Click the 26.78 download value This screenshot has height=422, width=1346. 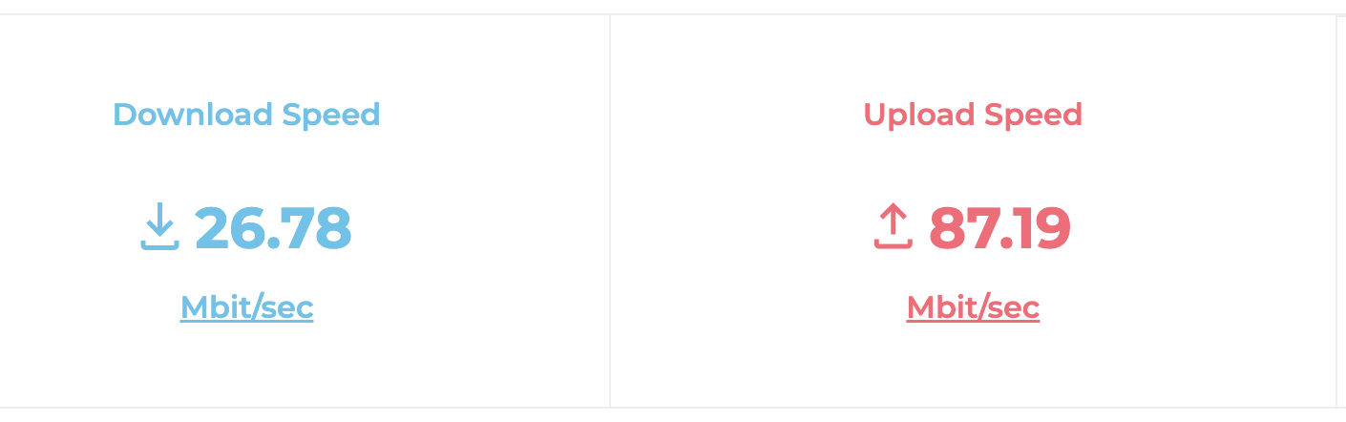click(x=273, y=229)
